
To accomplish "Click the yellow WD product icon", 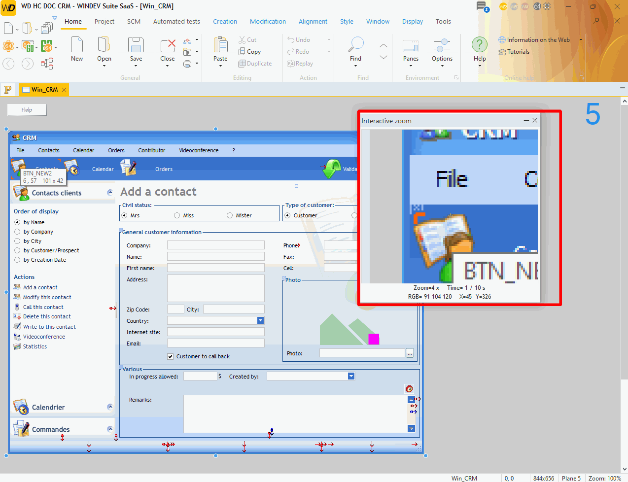I will point(503,6).
